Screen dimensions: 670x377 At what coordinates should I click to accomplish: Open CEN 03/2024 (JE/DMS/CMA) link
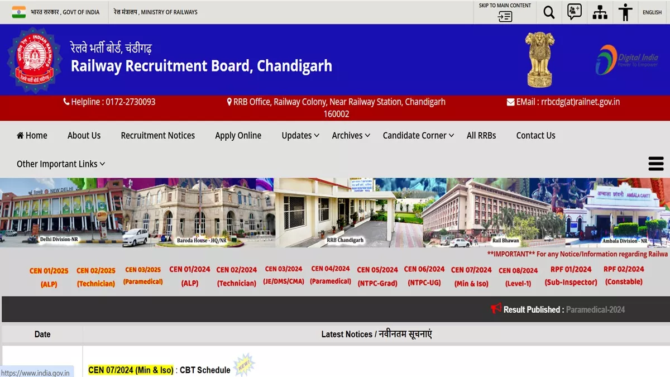284,275
